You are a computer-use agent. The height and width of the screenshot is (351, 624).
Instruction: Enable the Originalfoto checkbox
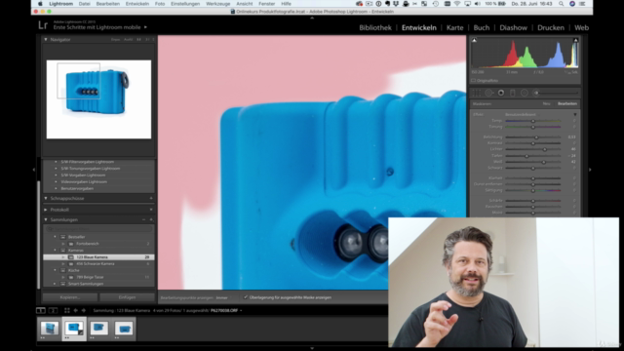pos(474,80)
